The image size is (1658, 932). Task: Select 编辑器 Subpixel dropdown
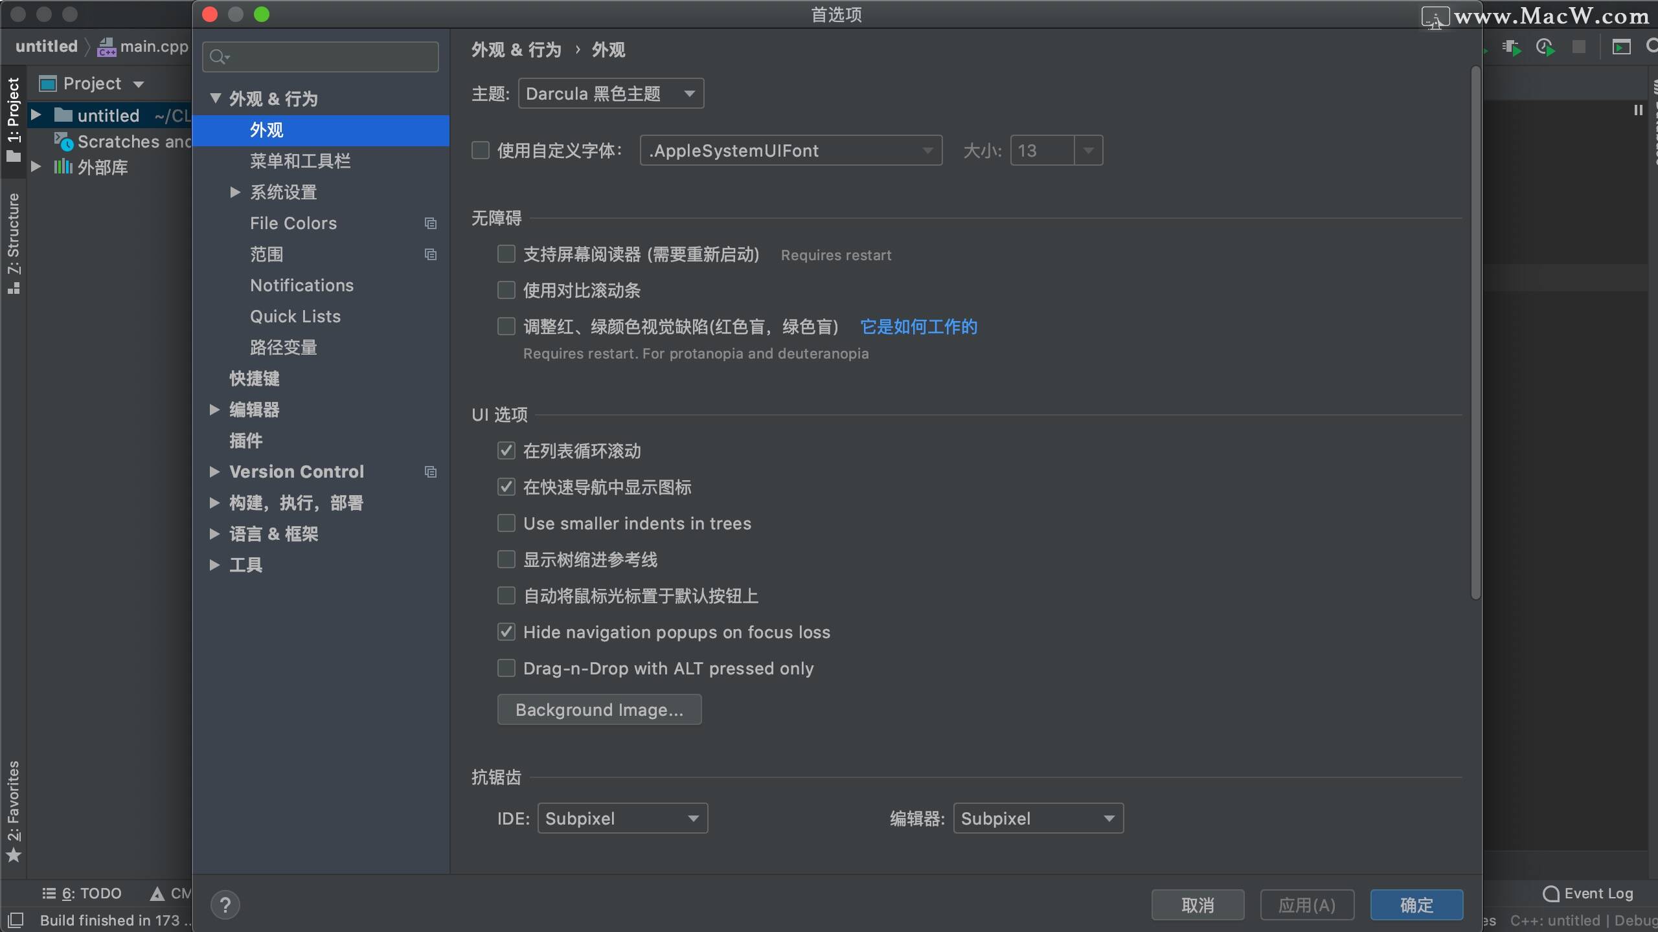[1035, 818]
